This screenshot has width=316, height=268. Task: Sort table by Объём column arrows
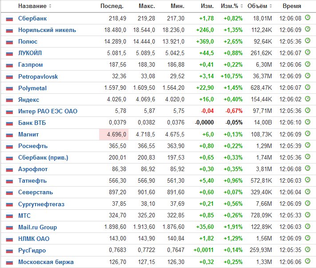tap(271, 6)
